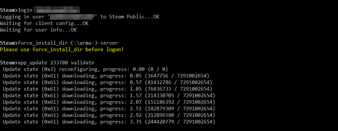Click the blurred name inside the quotes
Image resolution: width=338 pixels, height=131 pixels.
pos(72,17)
